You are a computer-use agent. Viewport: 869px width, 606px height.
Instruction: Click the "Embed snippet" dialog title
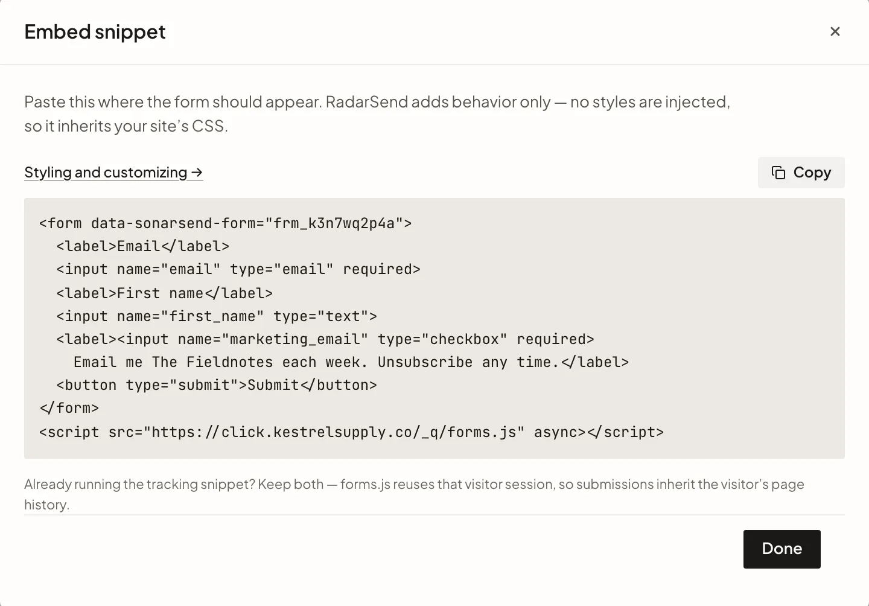[95, 31]
